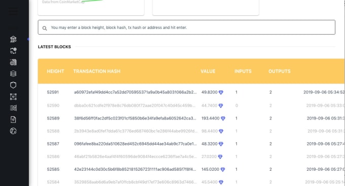Open transaction hash starting 3529858aab6d6a

tap(135, 182)
